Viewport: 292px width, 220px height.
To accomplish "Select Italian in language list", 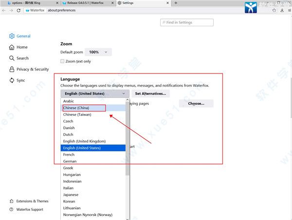I will pos(93,188).
